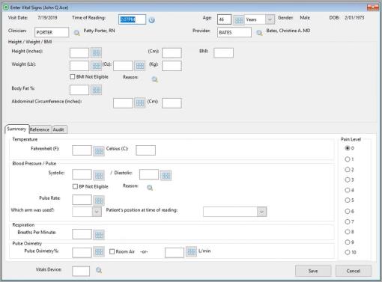Click the BMI input field
The image size is (382, 282).
[224, 53]
